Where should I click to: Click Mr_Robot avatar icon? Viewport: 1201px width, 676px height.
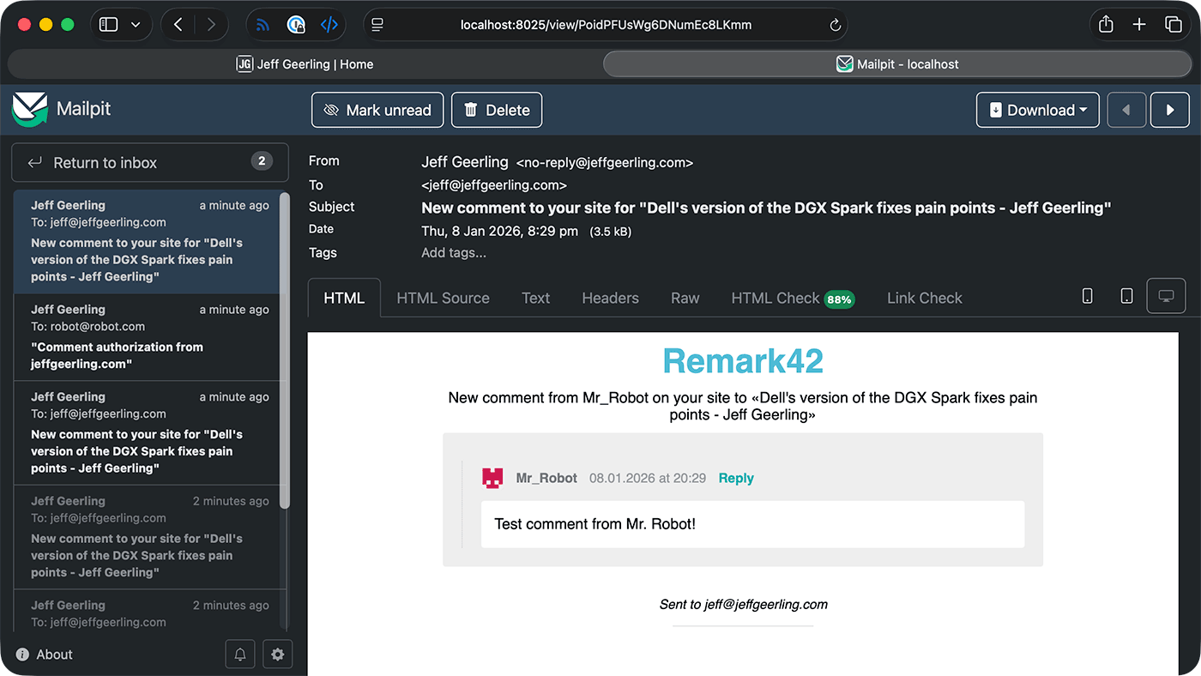(x=492, y=478)
